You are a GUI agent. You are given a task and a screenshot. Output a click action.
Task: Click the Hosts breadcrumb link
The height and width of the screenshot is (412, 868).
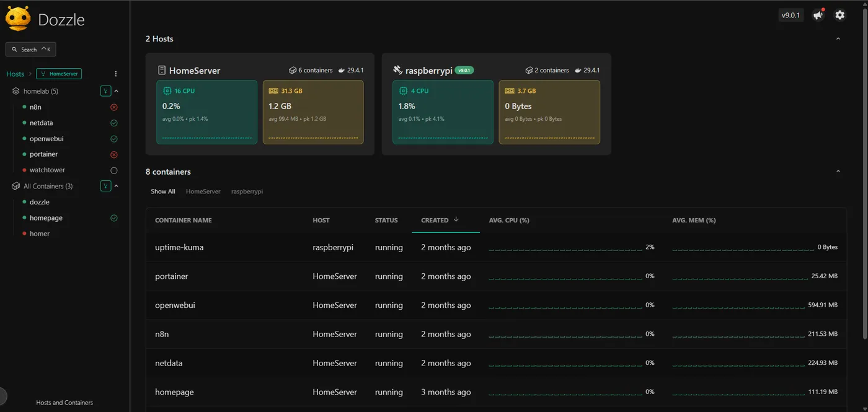pos(15,74)
